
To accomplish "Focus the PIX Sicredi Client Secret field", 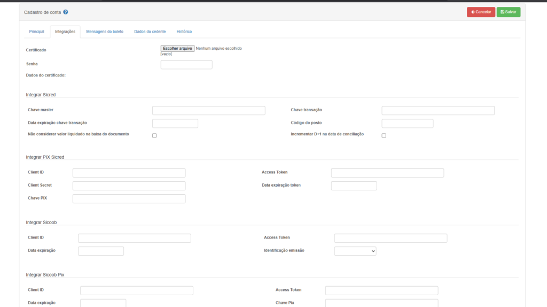I will pos(129,186).
